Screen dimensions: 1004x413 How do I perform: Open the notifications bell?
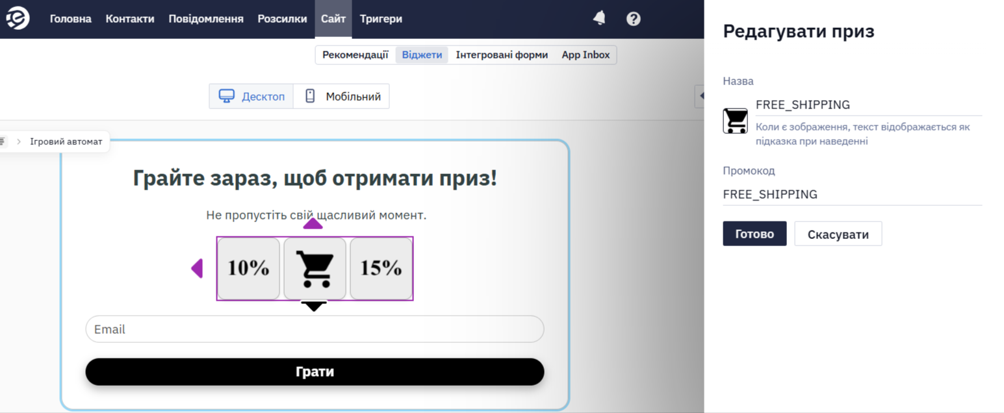pyautogui.click(x=600, y=18)
